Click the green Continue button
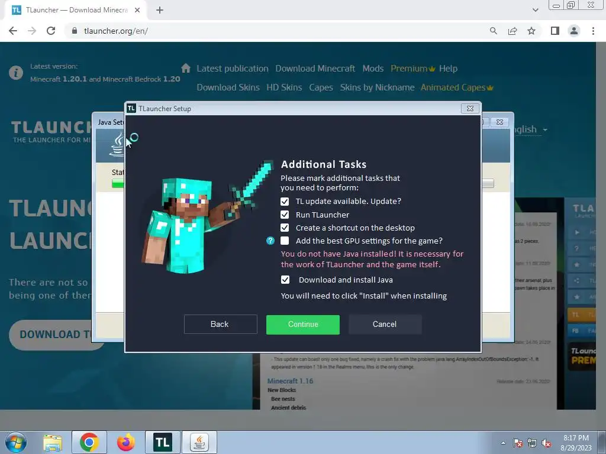Viewport: 606px width, 454px height. tap(303, 325)
